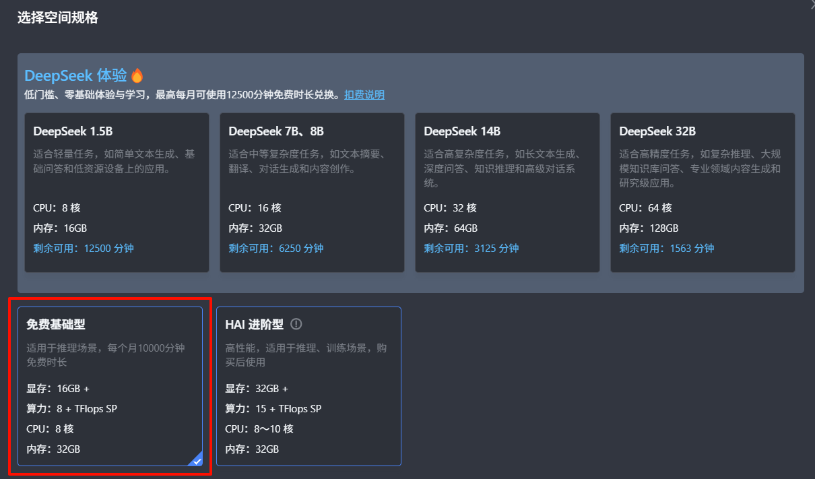Click 内存：32GB in DeepSeek 7B、8B card

click(x=255, y=228)
